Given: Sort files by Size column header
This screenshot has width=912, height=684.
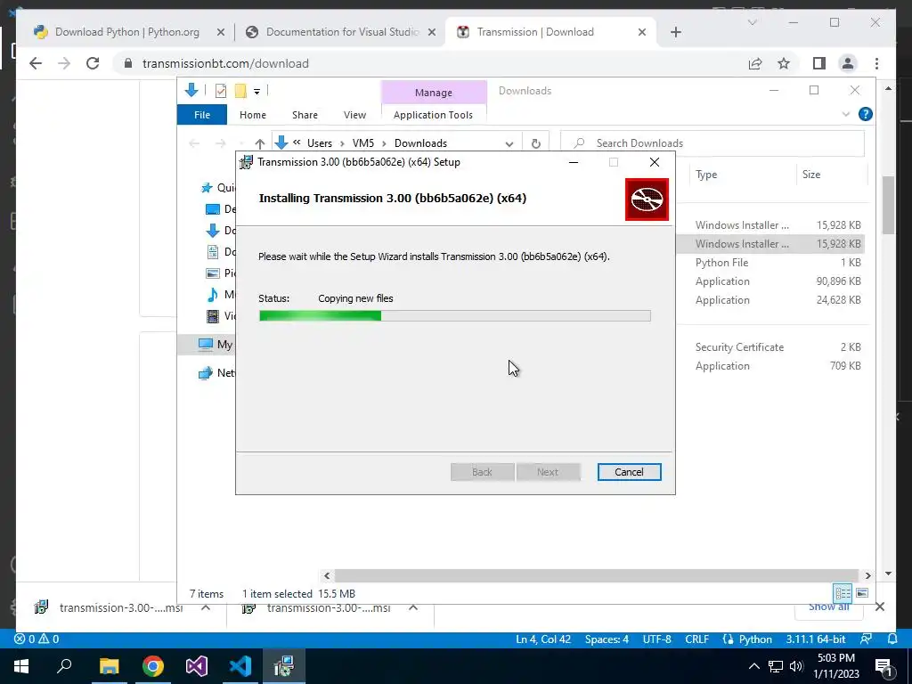Looking at the screenshot, I should point(831,175).
